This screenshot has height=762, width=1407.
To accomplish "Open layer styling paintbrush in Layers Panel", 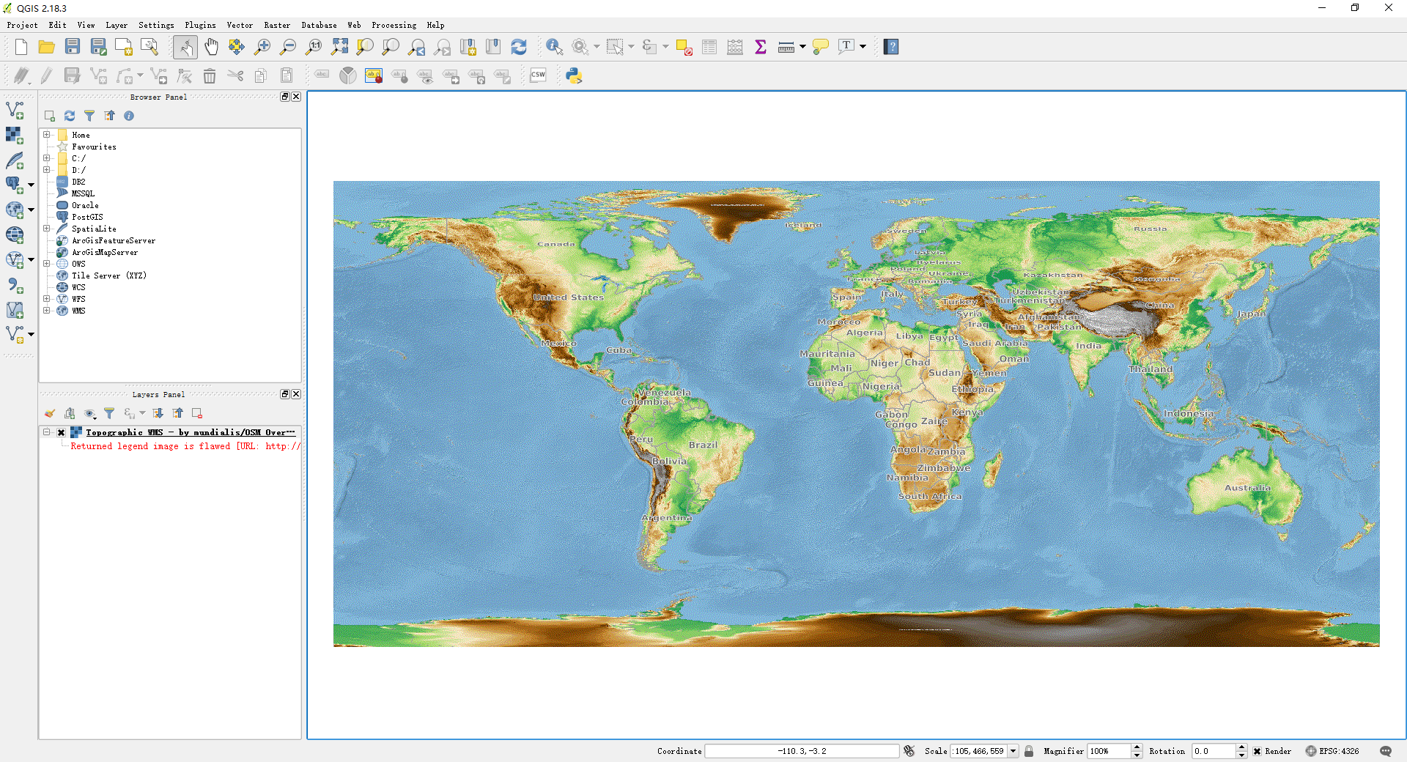I will point(50,413).
